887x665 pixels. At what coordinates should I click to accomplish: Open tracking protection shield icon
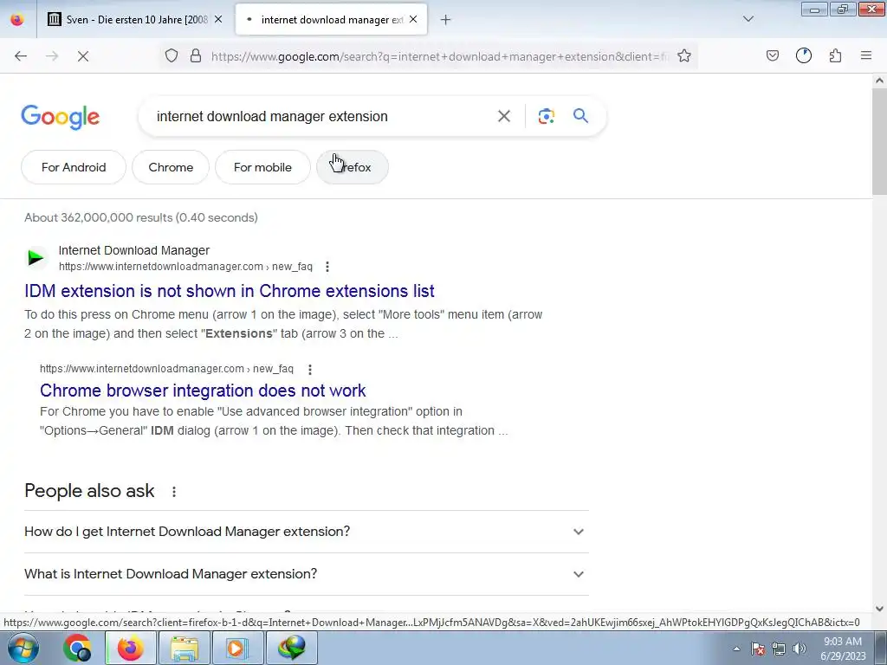172,55
